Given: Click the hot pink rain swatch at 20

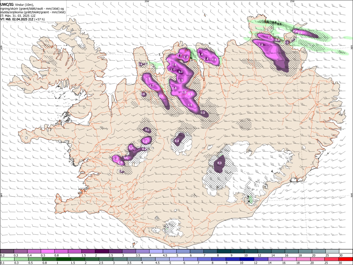Looking at the screenshot, I should [x=317, y=259].
